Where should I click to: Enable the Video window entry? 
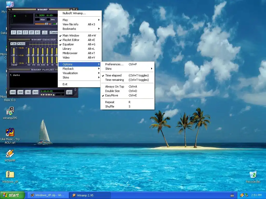pyautogui.click(x=79, y=58)
